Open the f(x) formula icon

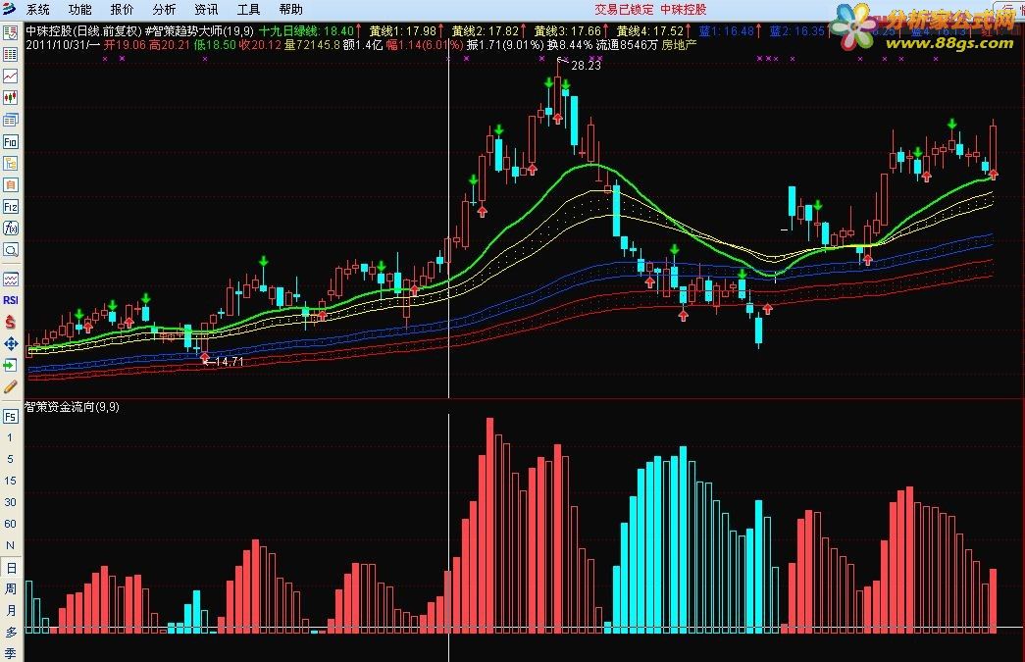[x=11, y=229]
